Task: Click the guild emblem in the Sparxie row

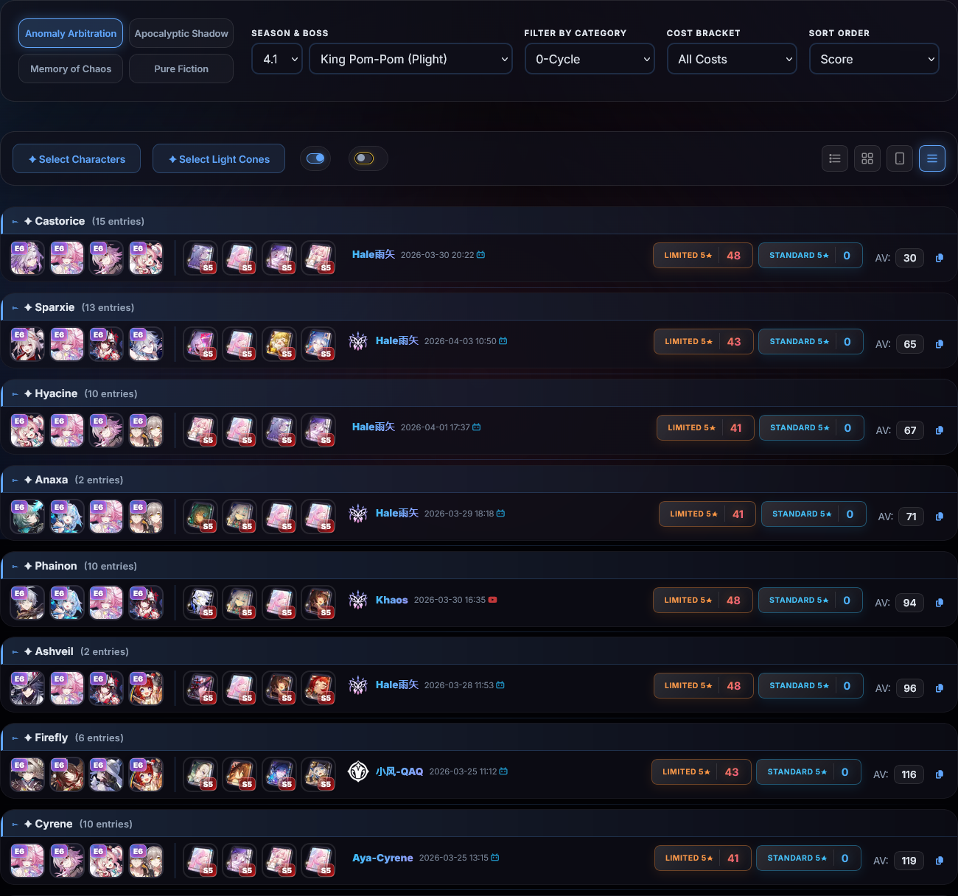Action: click(x=358, y=341)
